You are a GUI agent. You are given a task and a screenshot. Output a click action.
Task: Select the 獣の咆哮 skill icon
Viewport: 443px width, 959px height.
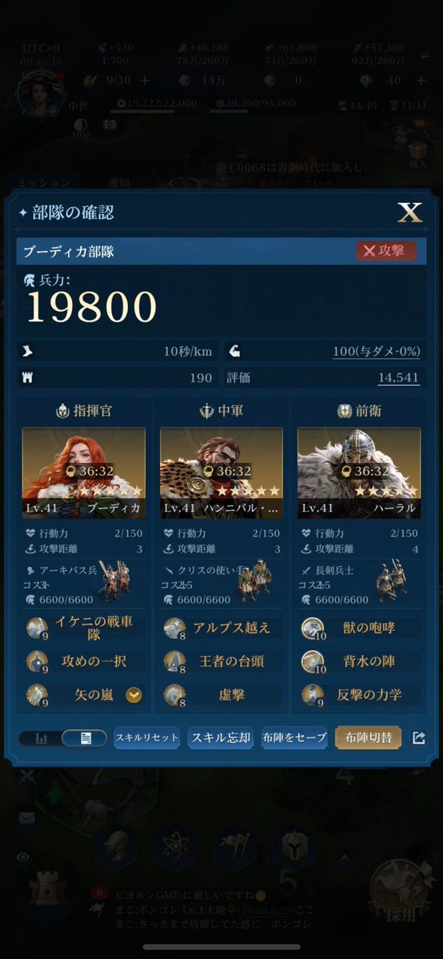tap(313, 628)
